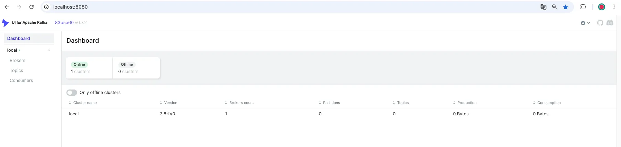Viewport: 621px width, 147px height.
Task: Click the Offline clusters card
Action: pyautogui.click(x=136, y=68)
